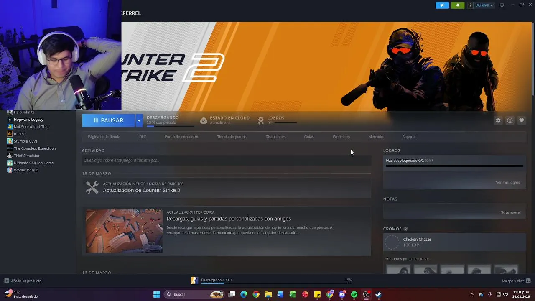Viewport: 535px width, 301px height.
Task: Open Steam announcements megaphone button
Action: point(442,5)
